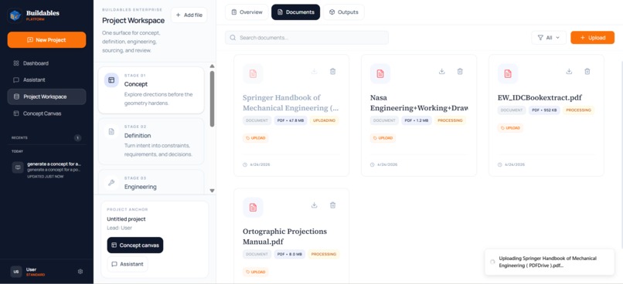Click the stage list scroll-up arrow

click(212, 66)
